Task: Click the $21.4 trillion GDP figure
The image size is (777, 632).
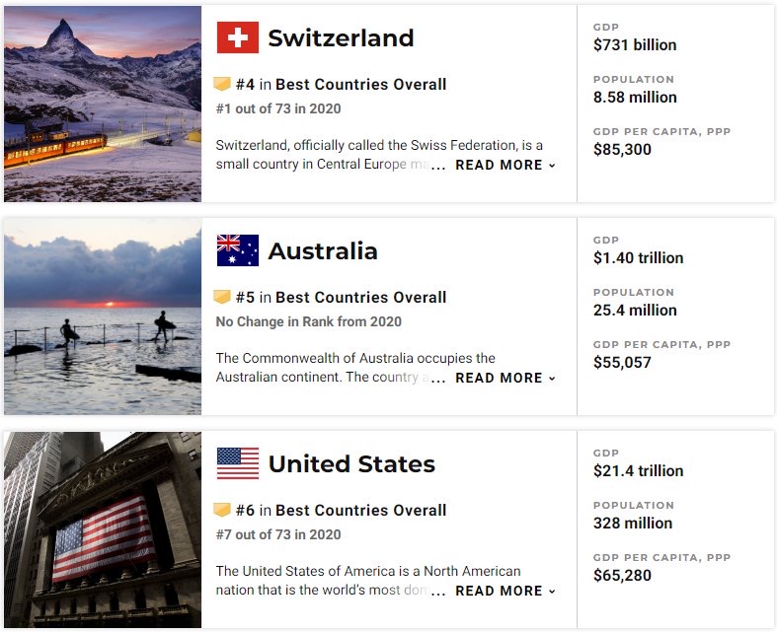Action: tap(638, 470)
